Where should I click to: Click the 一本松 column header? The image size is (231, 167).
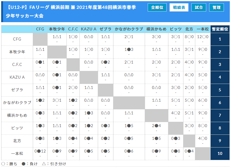pyautogui.click(x=203, y=29)
